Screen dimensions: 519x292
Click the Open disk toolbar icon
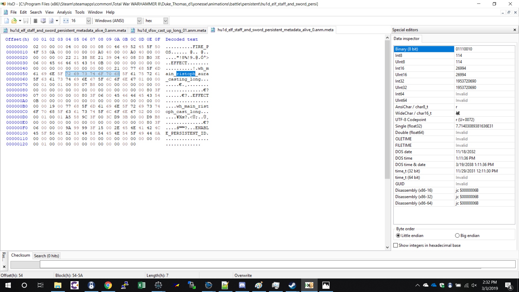pyautogui.click(x=43, y=21)
